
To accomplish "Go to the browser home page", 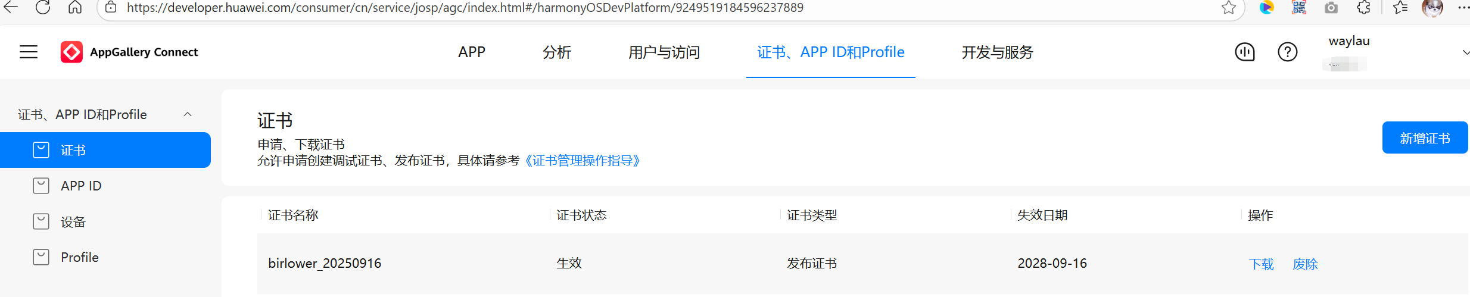I will pos(75,8).
